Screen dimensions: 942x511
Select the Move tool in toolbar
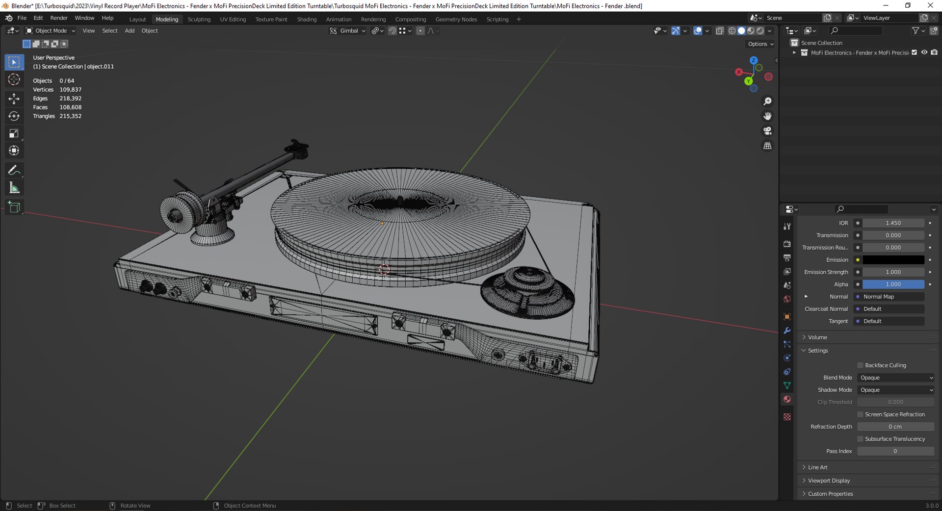pos(14,99)
